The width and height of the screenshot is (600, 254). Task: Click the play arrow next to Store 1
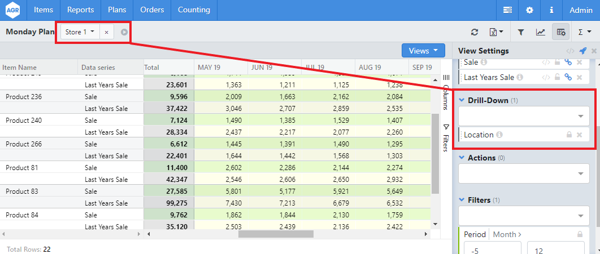point(124,32)
